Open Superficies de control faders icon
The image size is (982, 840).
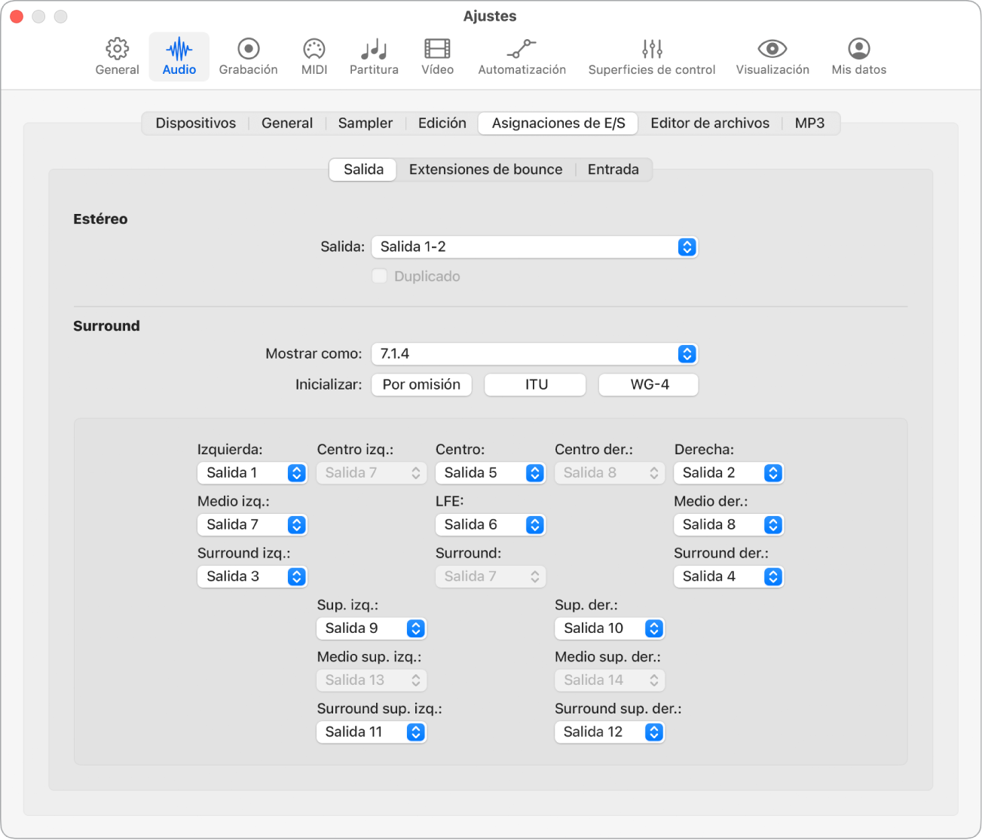652,50
